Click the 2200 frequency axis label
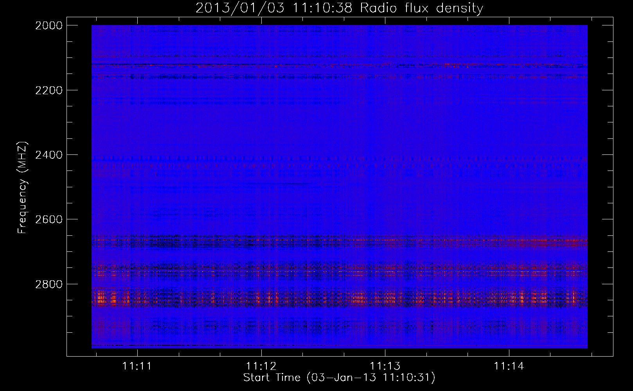The height and width of the screenshot is (391, 633). click(49, 90)
